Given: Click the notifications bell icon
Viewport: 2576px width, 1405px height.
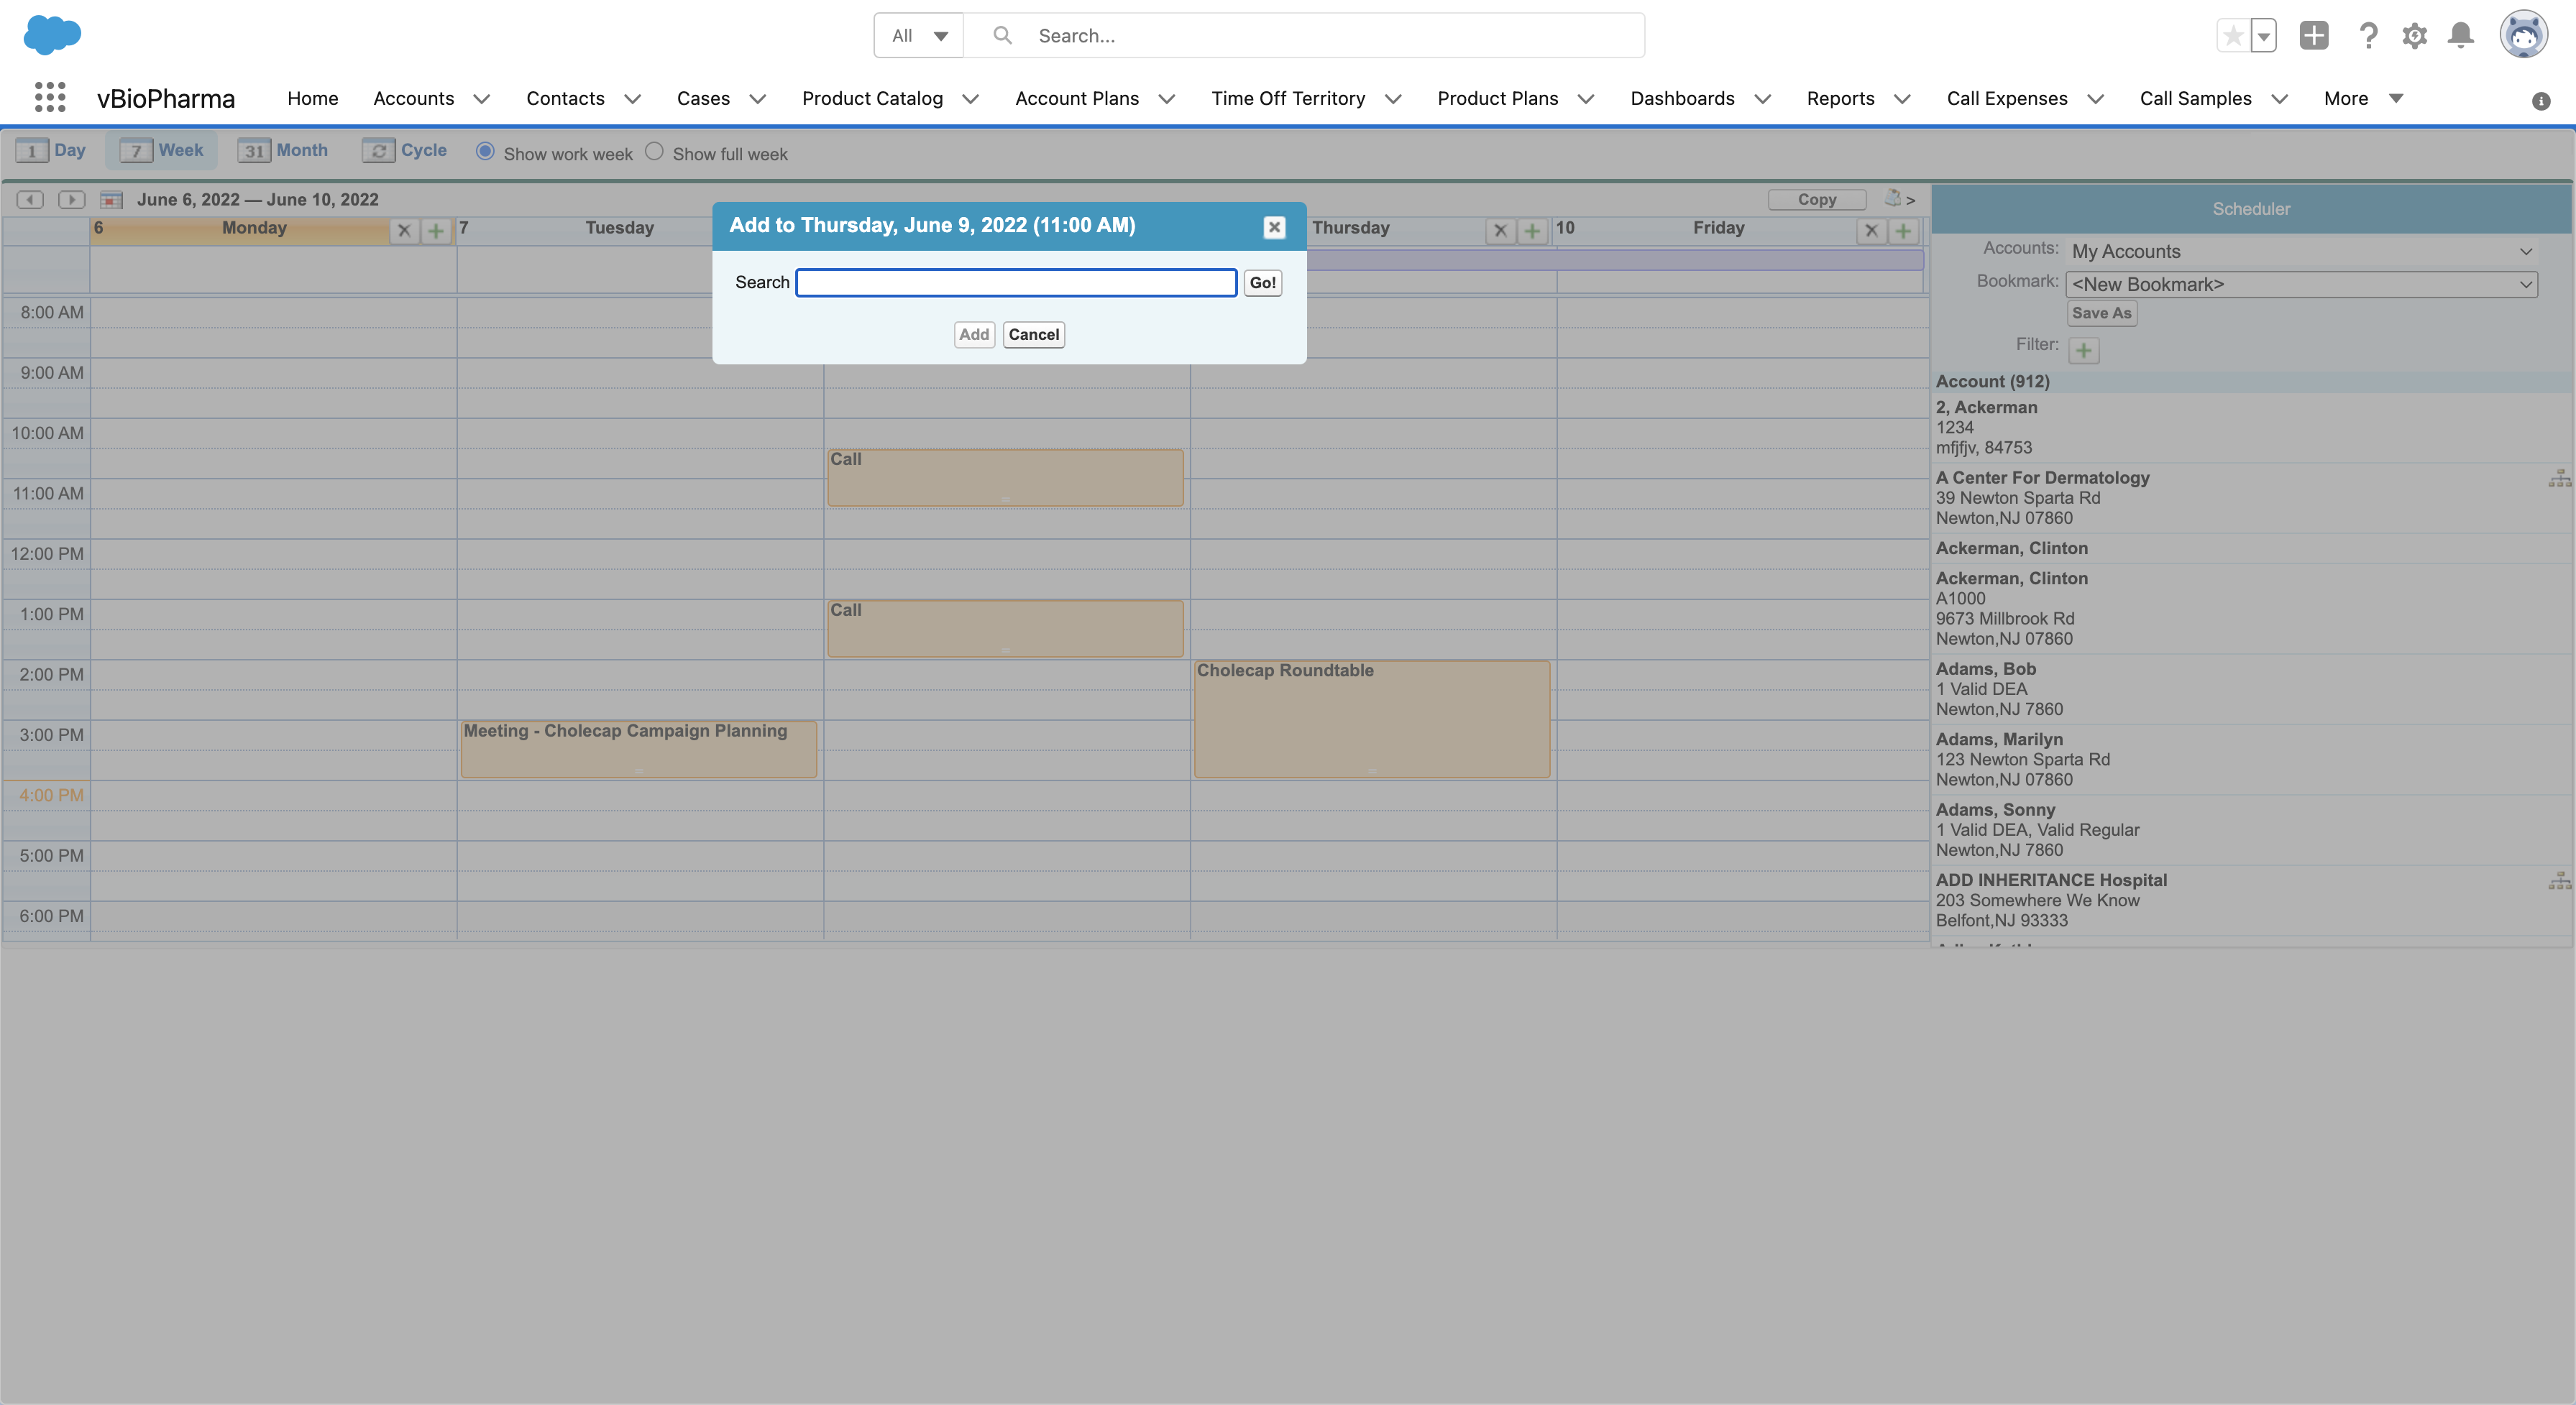Looking at the screenshot, I should click(2461, 36).
